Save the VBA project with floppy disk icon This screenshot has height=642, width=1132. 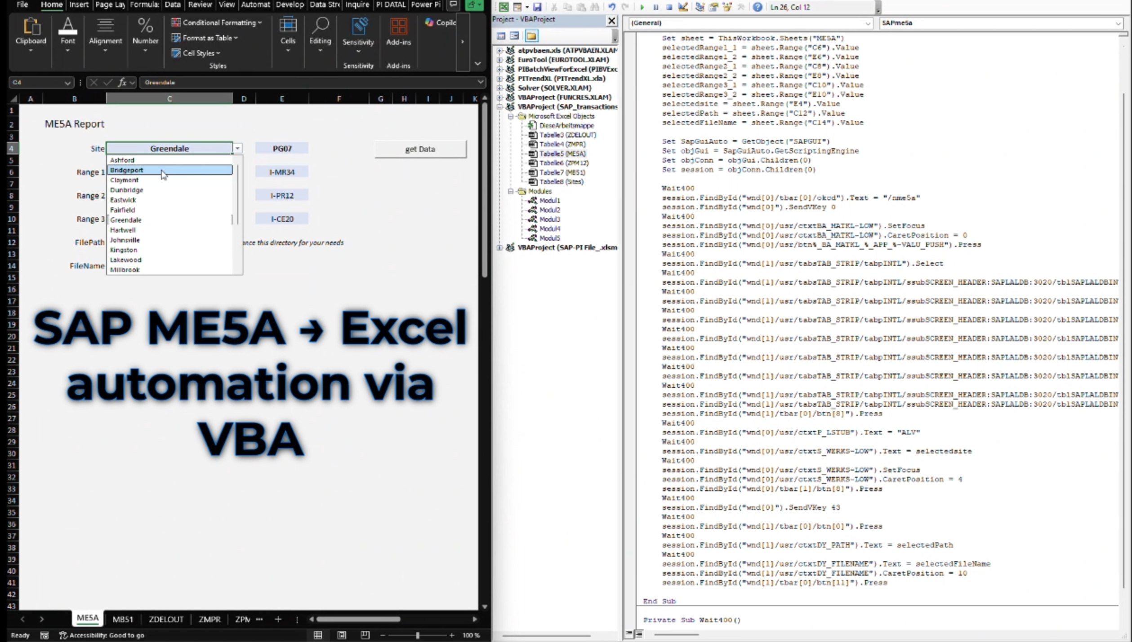tap(537, 7)
